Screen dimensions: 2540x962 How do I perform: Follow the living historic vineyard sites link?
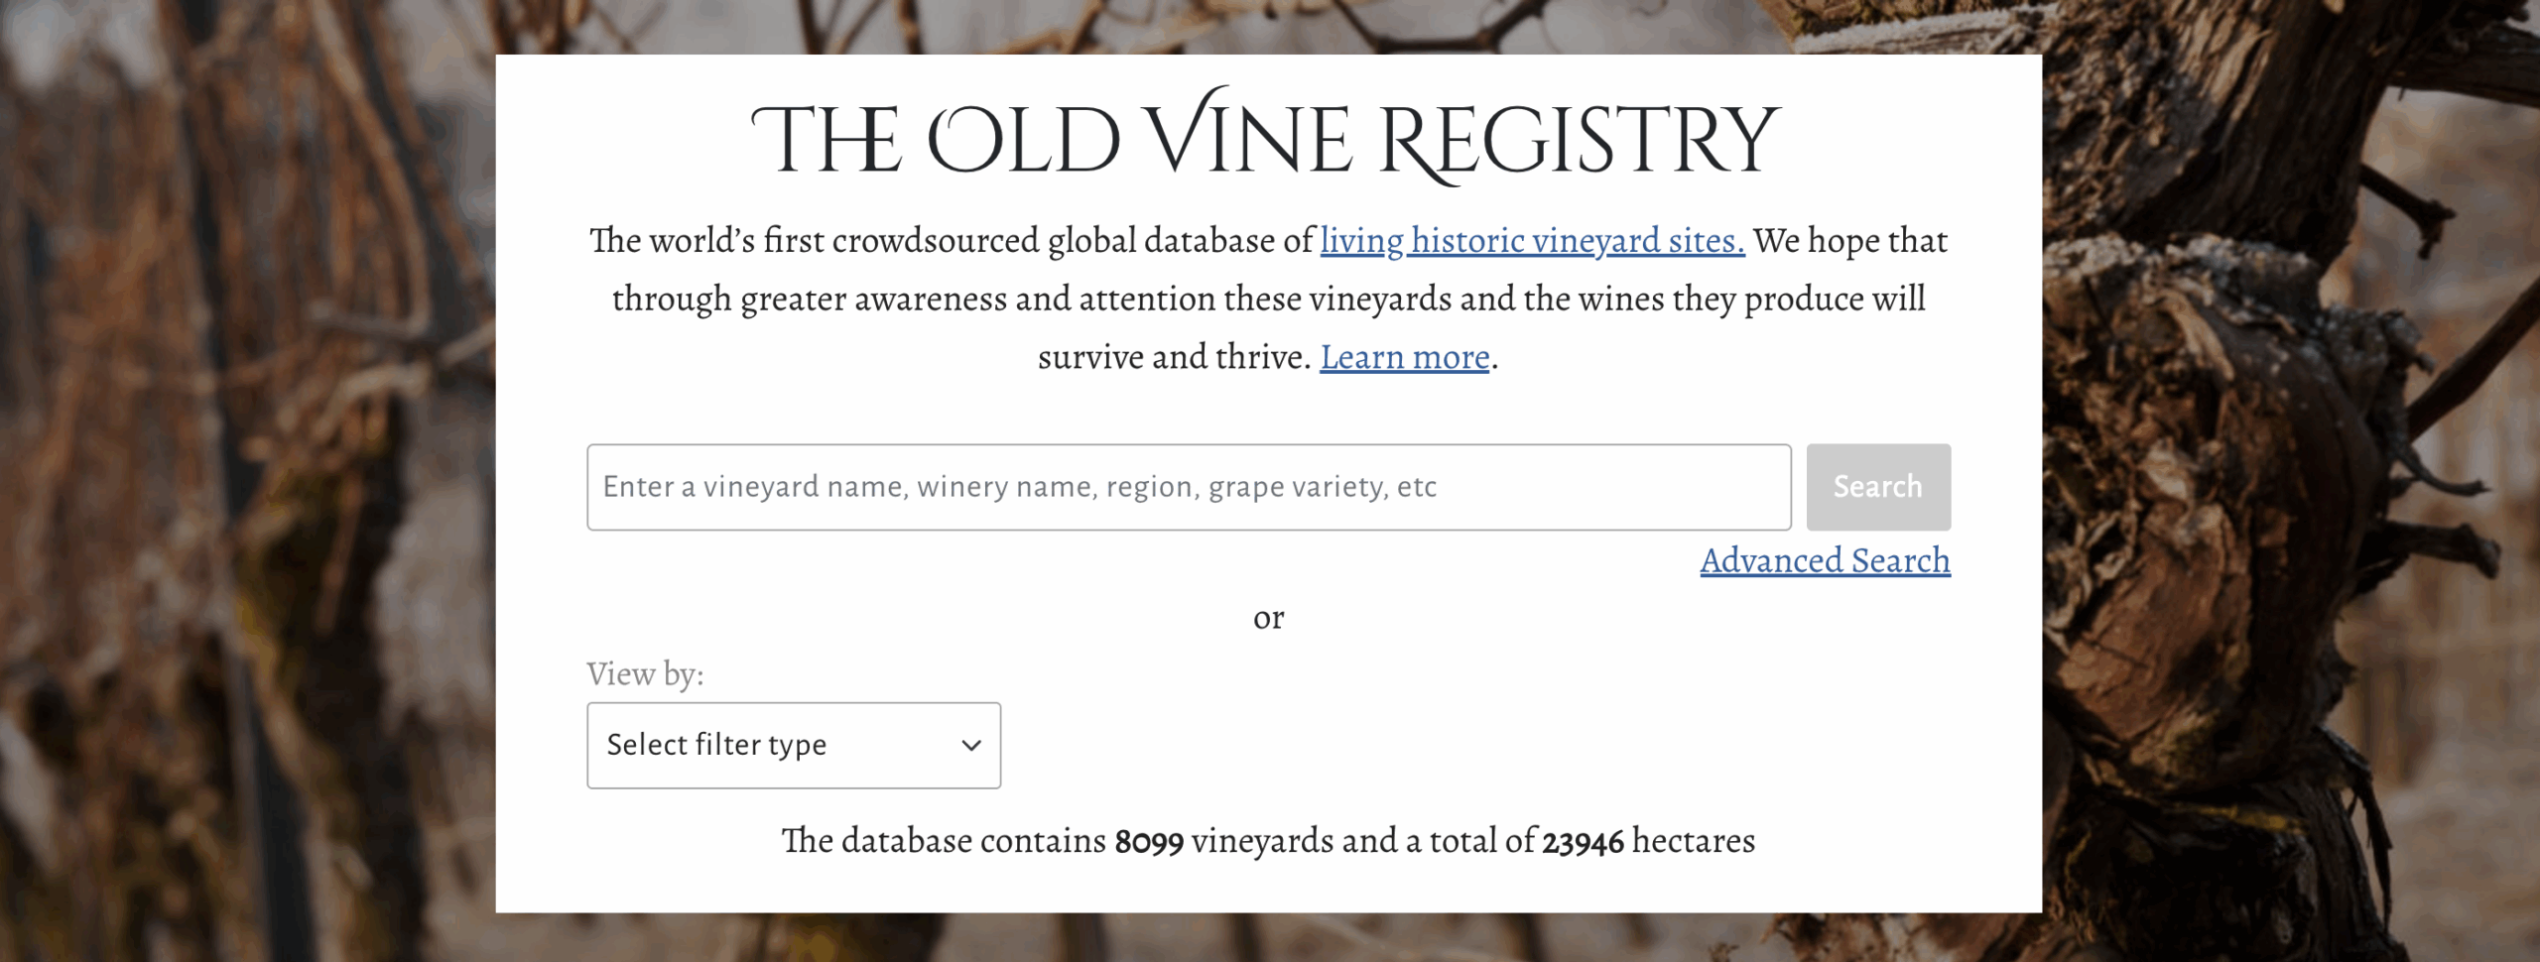1531,241
